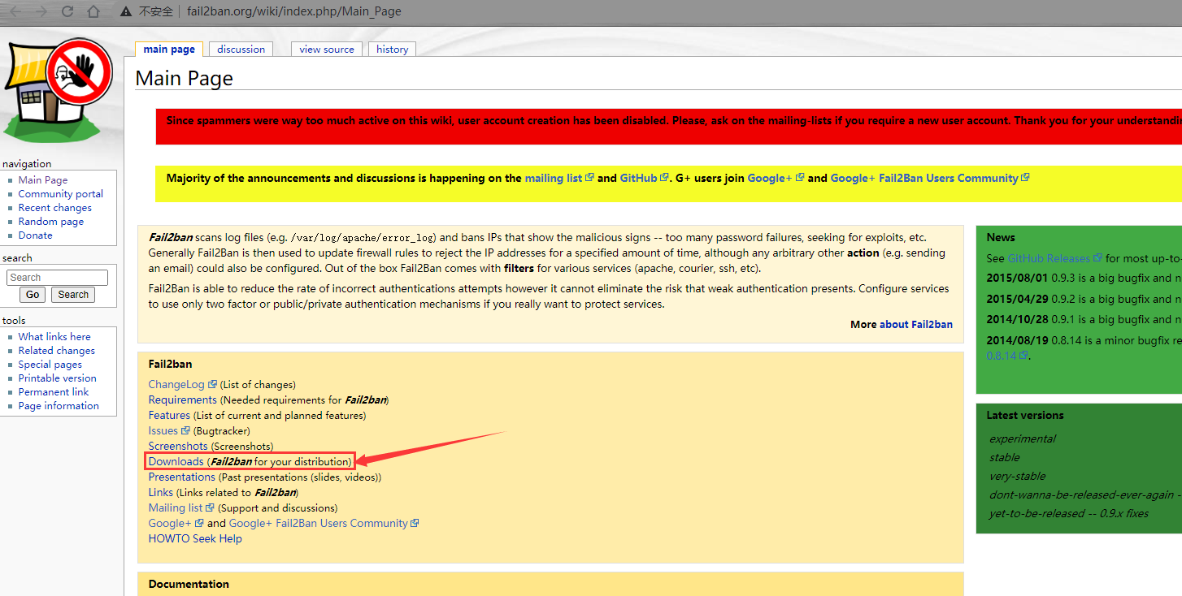Screen dimensions: 1182x596
Task: Click the not-secure warning triangle icon
Action: coord(126,11)
